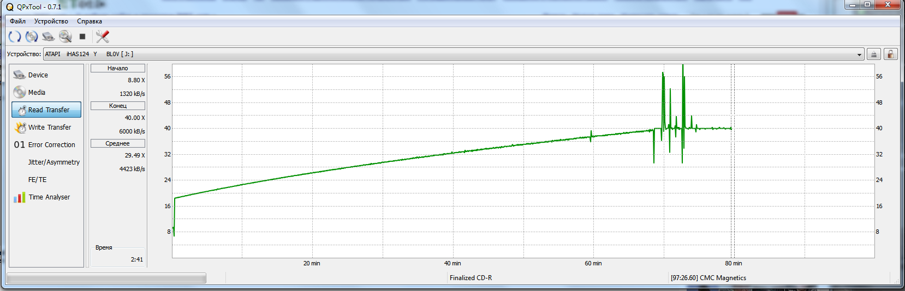Go to the Jitter/Asymmetry panel

pos(53,162)
